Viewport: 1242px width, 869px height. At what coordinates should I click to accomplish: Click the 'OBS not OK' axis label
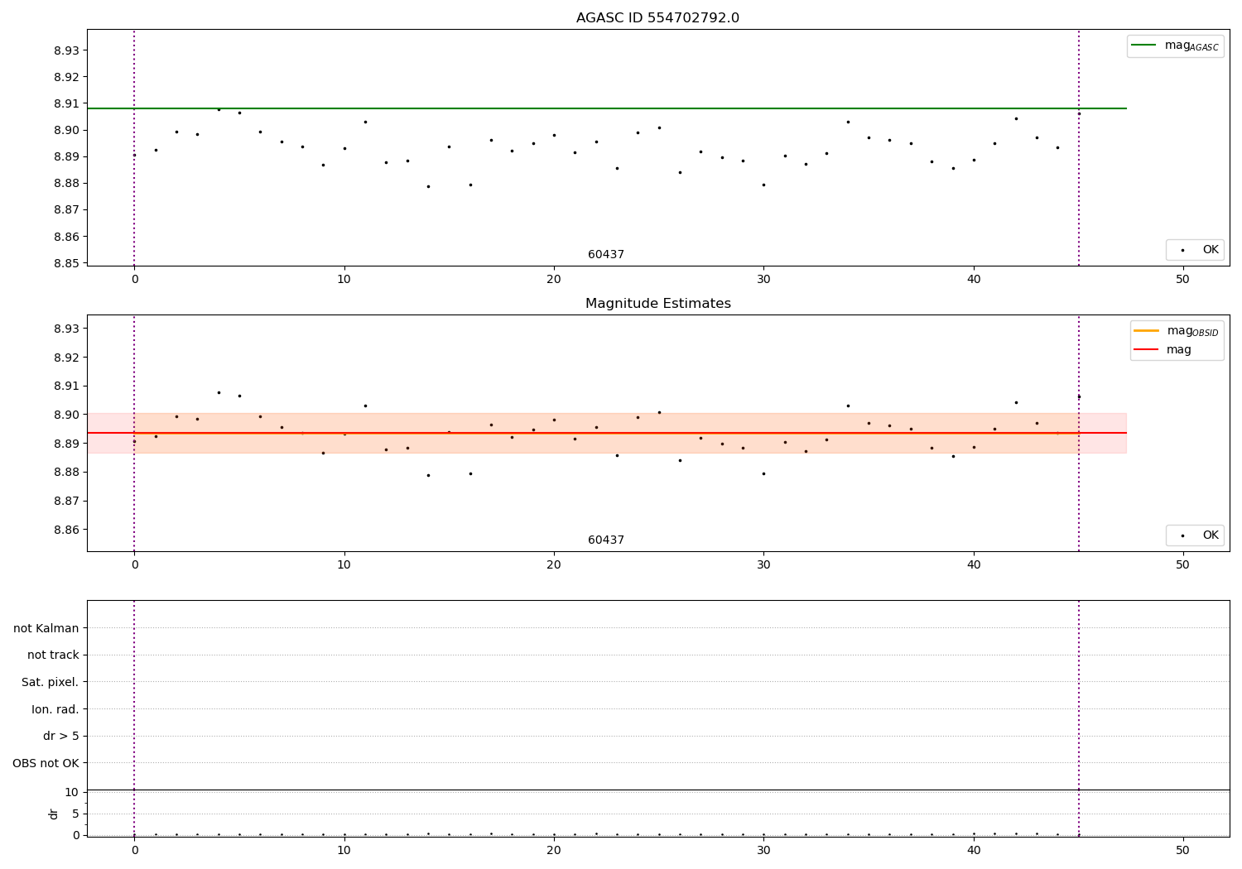46,763
